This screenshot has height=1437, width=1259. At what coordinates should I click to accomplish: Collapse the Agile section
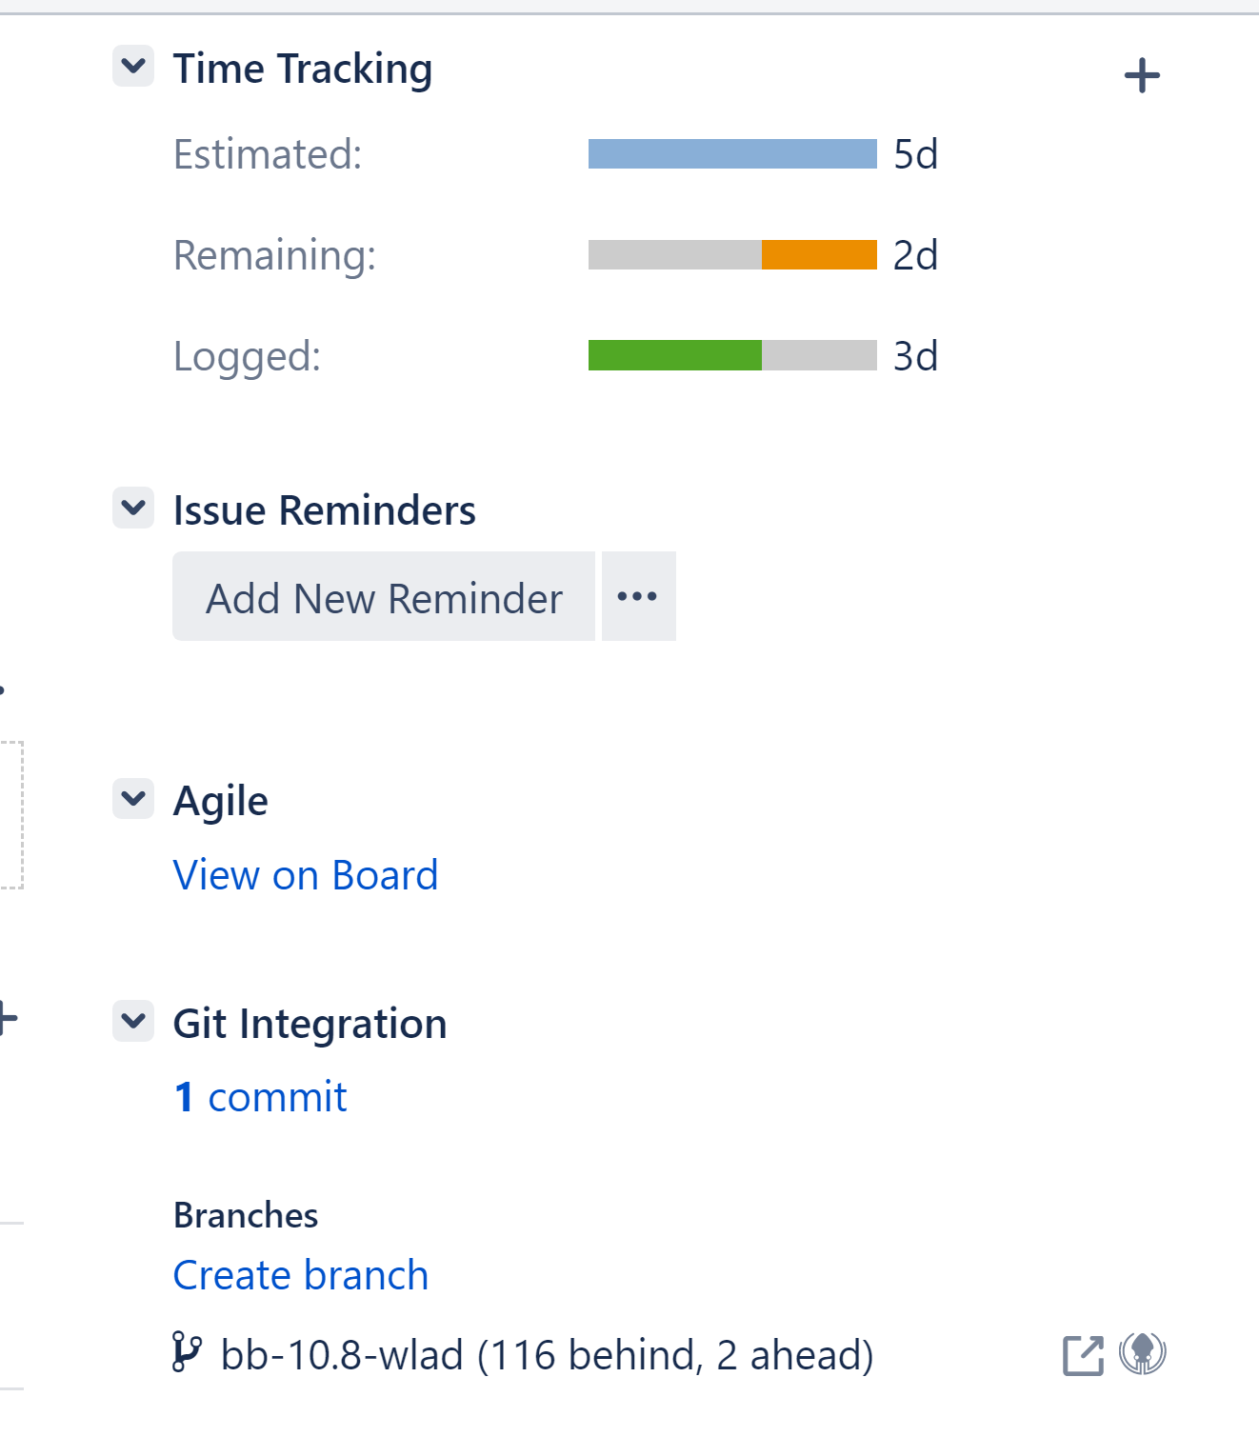pos(133,798)
